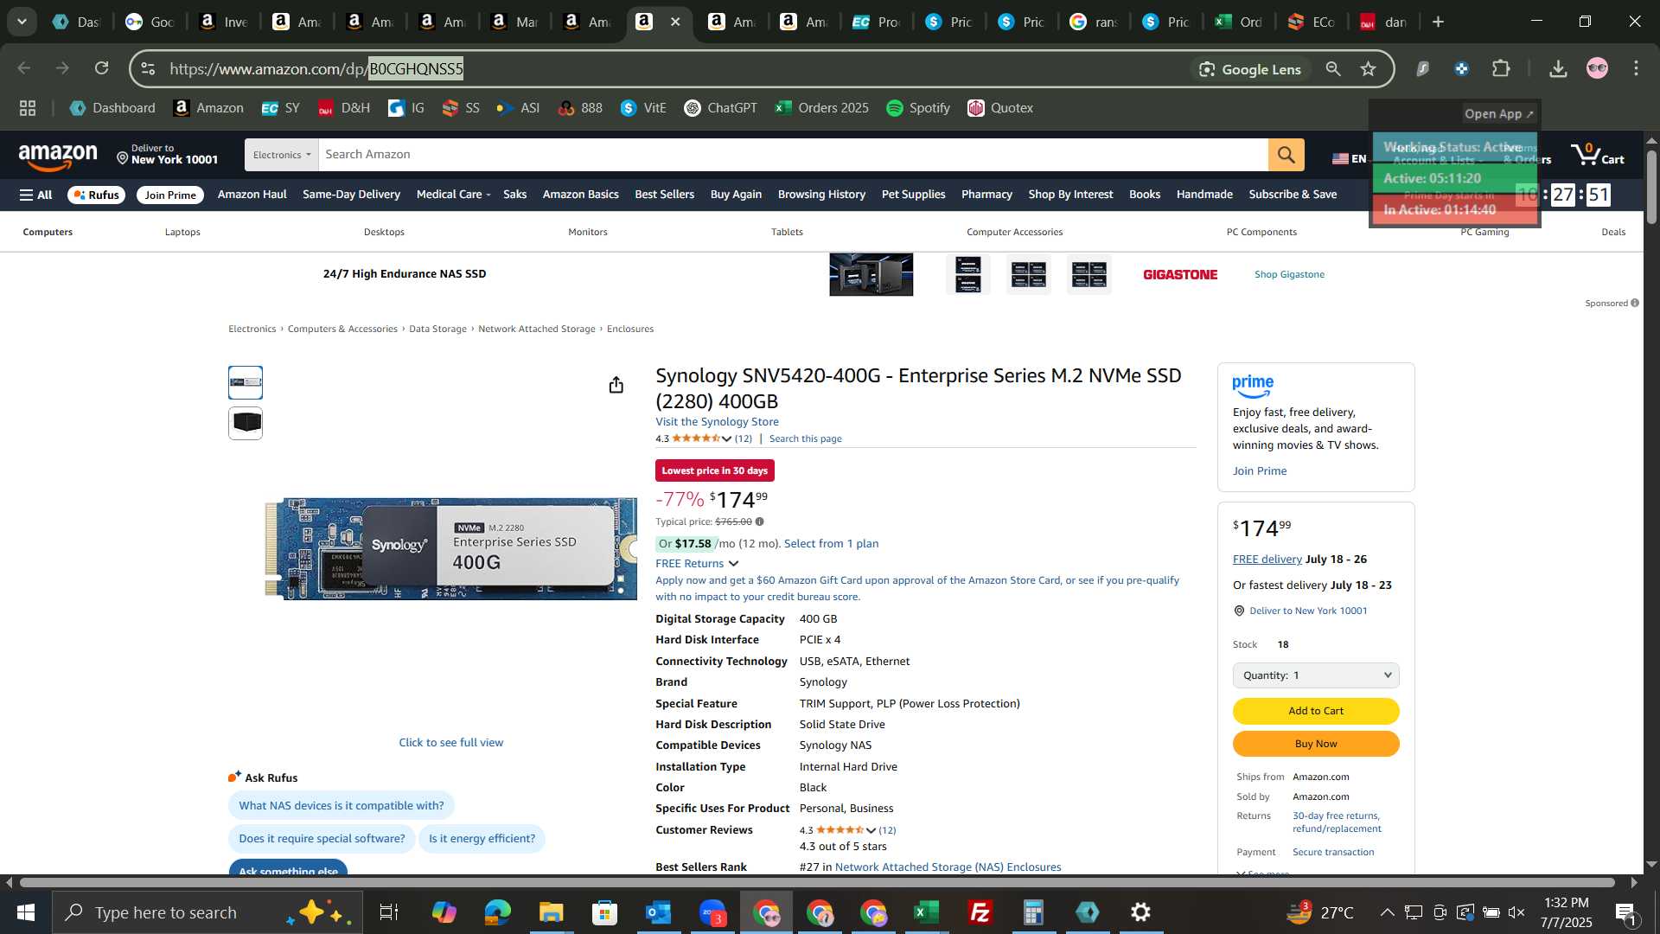This screenshot has height=934, width=1660.
Task: Open FREE delivery details link
Action: [1267, 560]
